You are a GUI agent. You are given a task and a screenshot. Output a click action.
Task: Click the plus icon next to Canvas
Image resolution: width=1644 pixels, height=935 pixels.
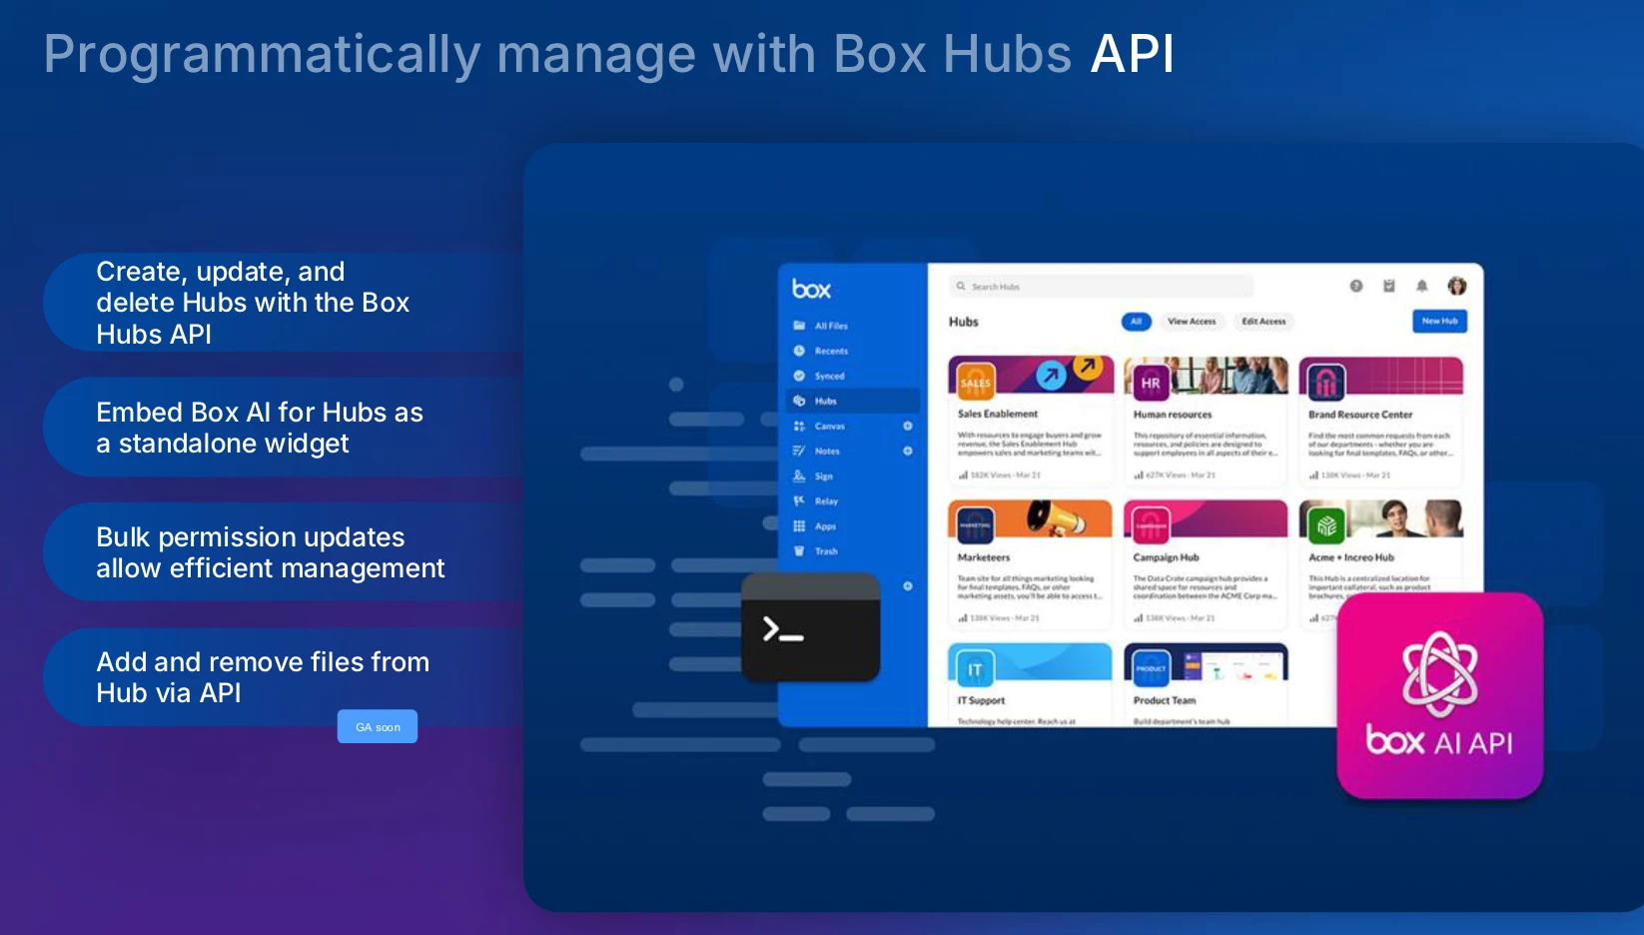908,426
